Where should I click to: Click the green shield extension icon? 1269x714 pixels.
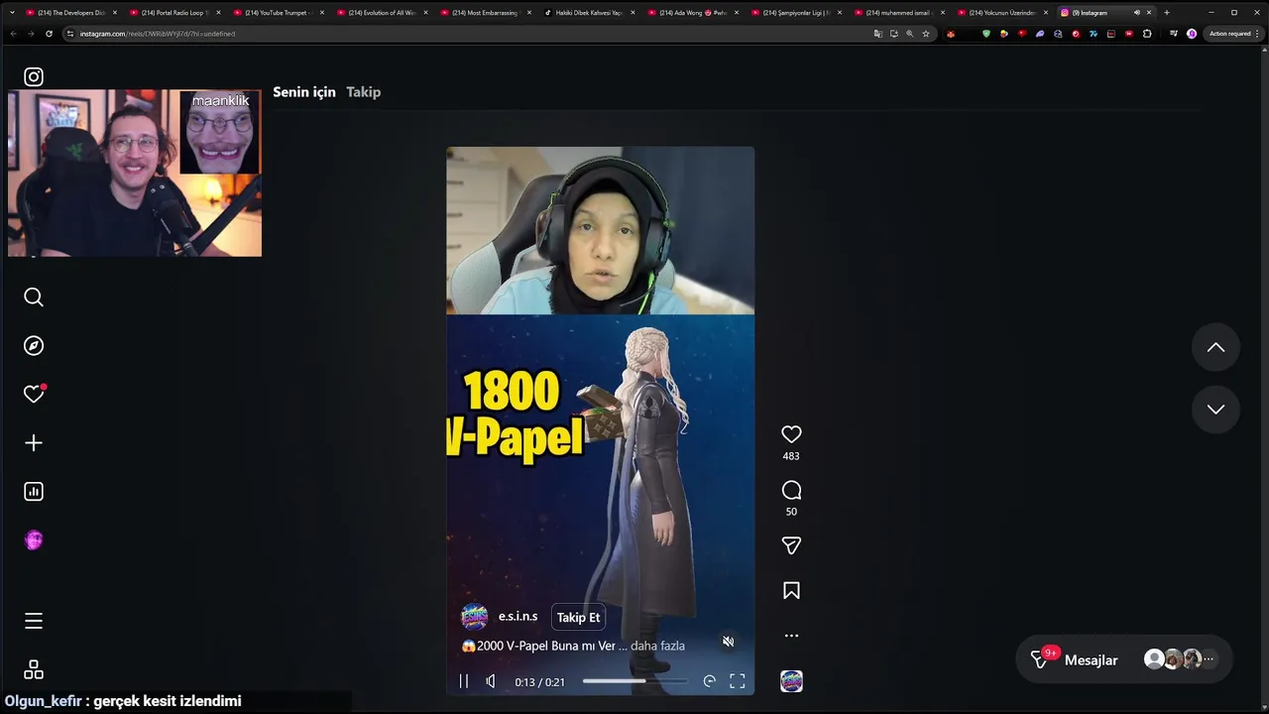(x=985, y=34)
